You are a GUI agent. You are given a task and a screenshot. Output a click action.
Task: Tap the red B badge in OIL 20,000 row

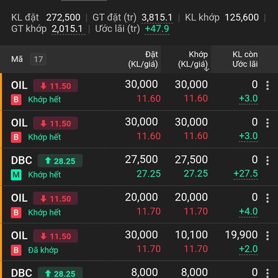click(x=16, y=212)
